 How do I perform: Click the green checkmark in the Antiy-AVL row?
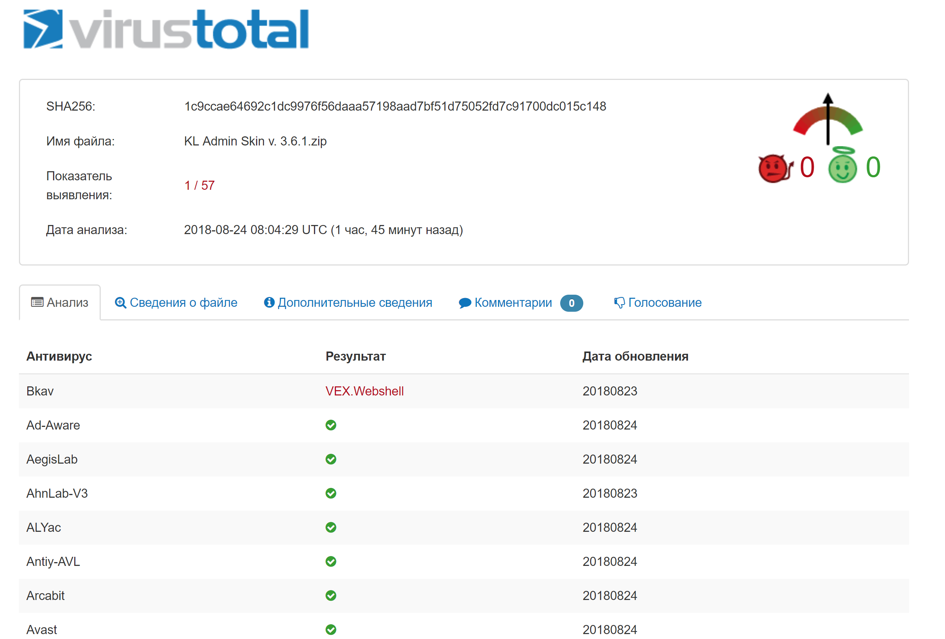(x=331, y=561)
